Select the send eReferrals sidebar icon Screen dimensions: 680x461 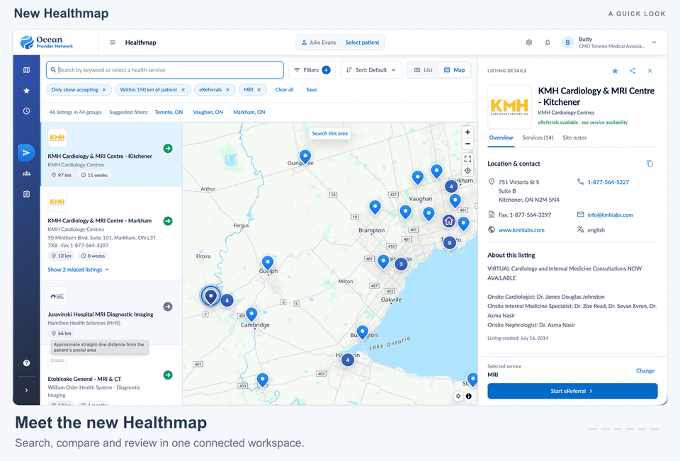pyautogui.click(x=26, y=153)
